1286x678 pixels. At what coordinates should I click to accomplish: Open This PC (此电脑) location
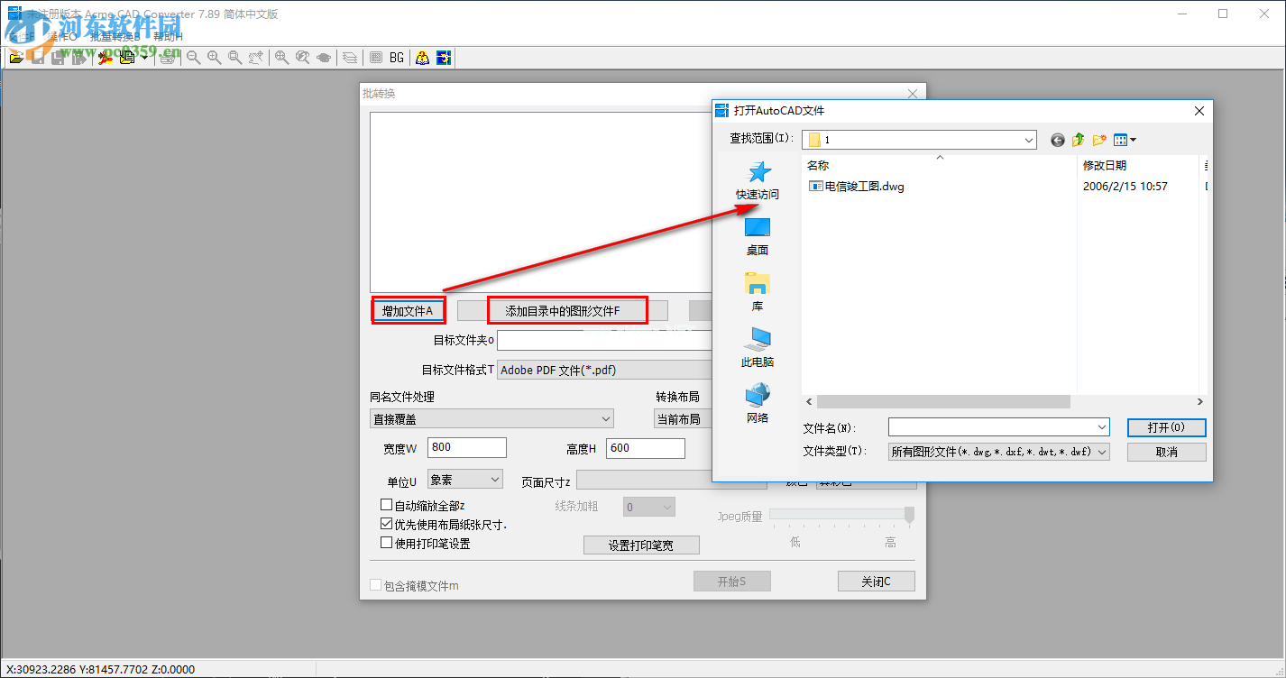[x=758, y=348]
